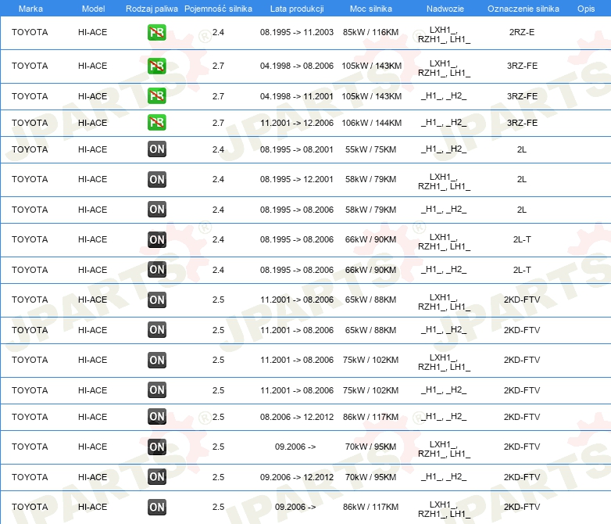This screenshot has height=524, width=611.
Task: Click the PB fuel icon in the 106kW / 144KM row
Action: (x=156, y=123)
